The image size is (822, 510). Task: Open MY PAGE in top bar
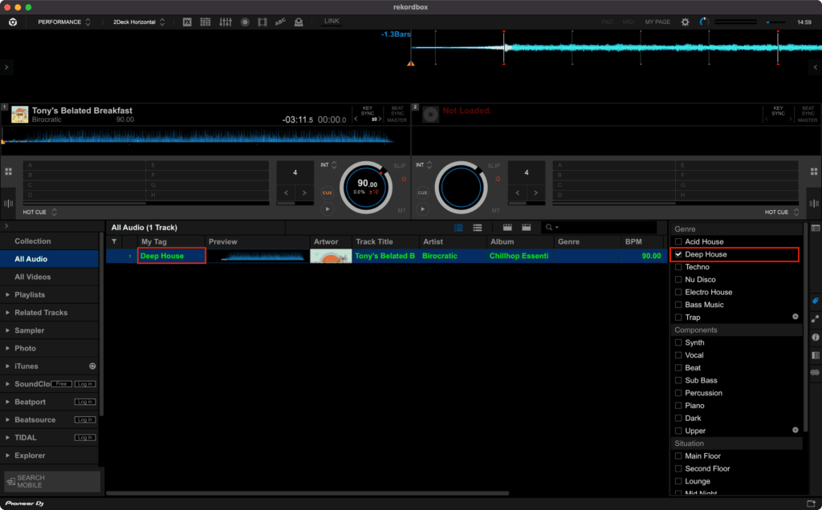657,22
